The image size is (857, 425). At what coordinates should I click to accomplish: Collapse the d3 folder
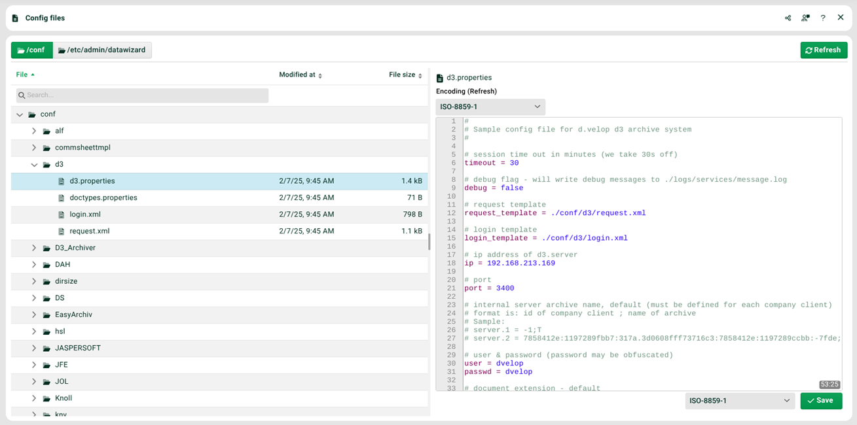(x=34, y=165)
